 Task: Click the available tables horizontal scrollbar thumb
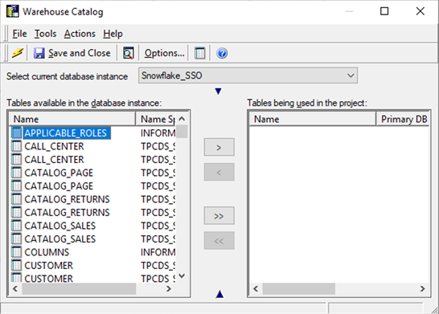(x=80, y=288)
